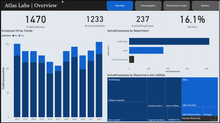
Task: Select the Human Resources department bar
Action: tap(131, 59)
